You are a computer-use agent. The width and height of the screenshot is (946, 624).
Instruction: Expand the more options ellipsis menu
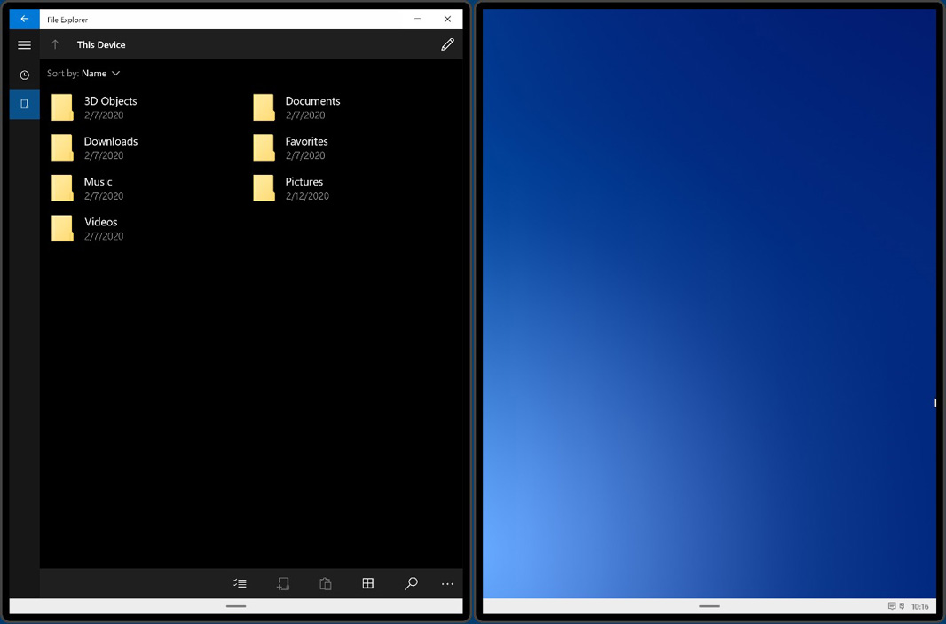coord(447,583)
